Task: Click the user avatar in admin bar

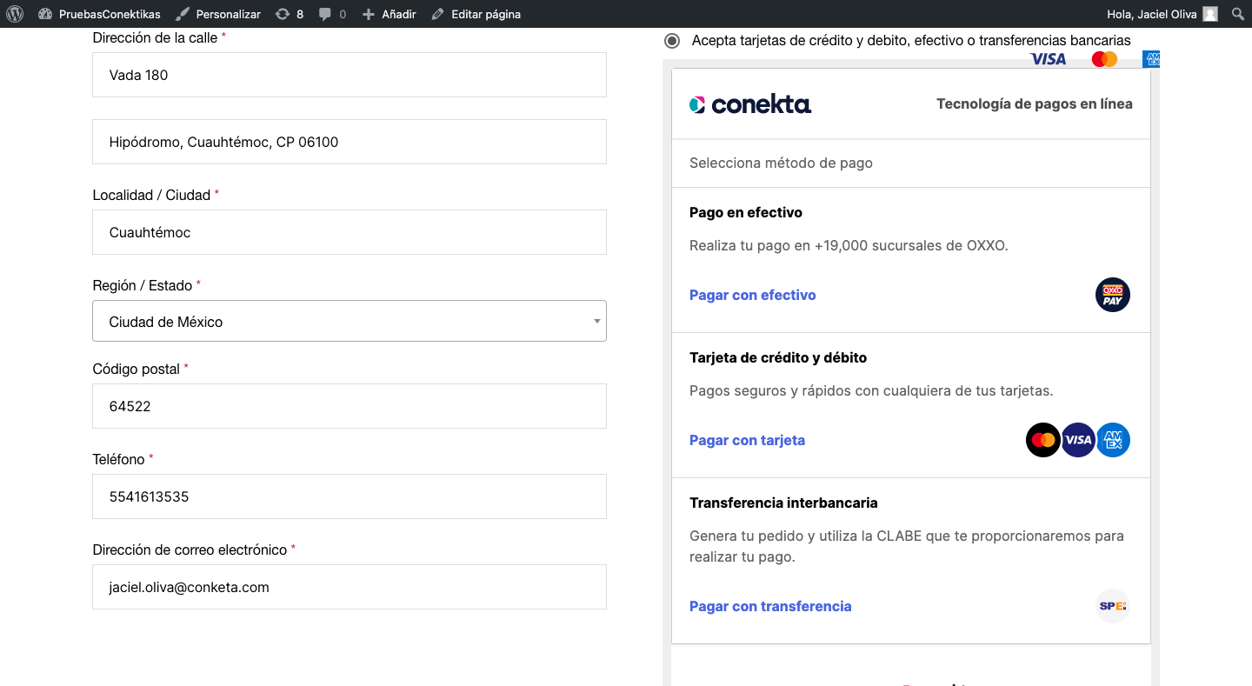Action: 1210,14
